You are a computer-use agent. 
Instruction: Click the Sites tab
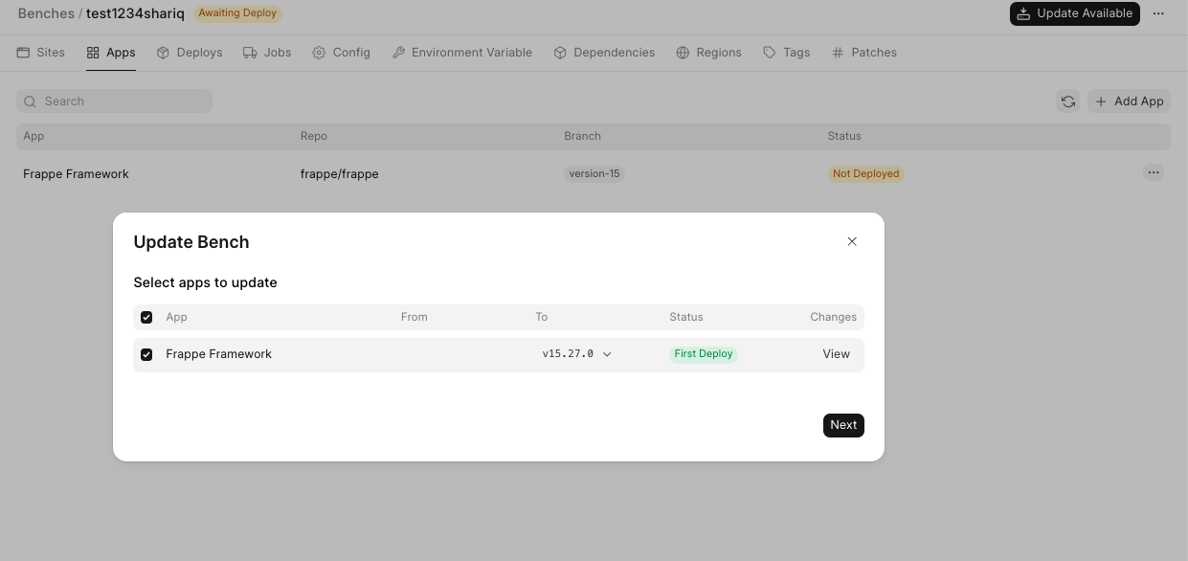pyautogui.click(x=41, y=53)
